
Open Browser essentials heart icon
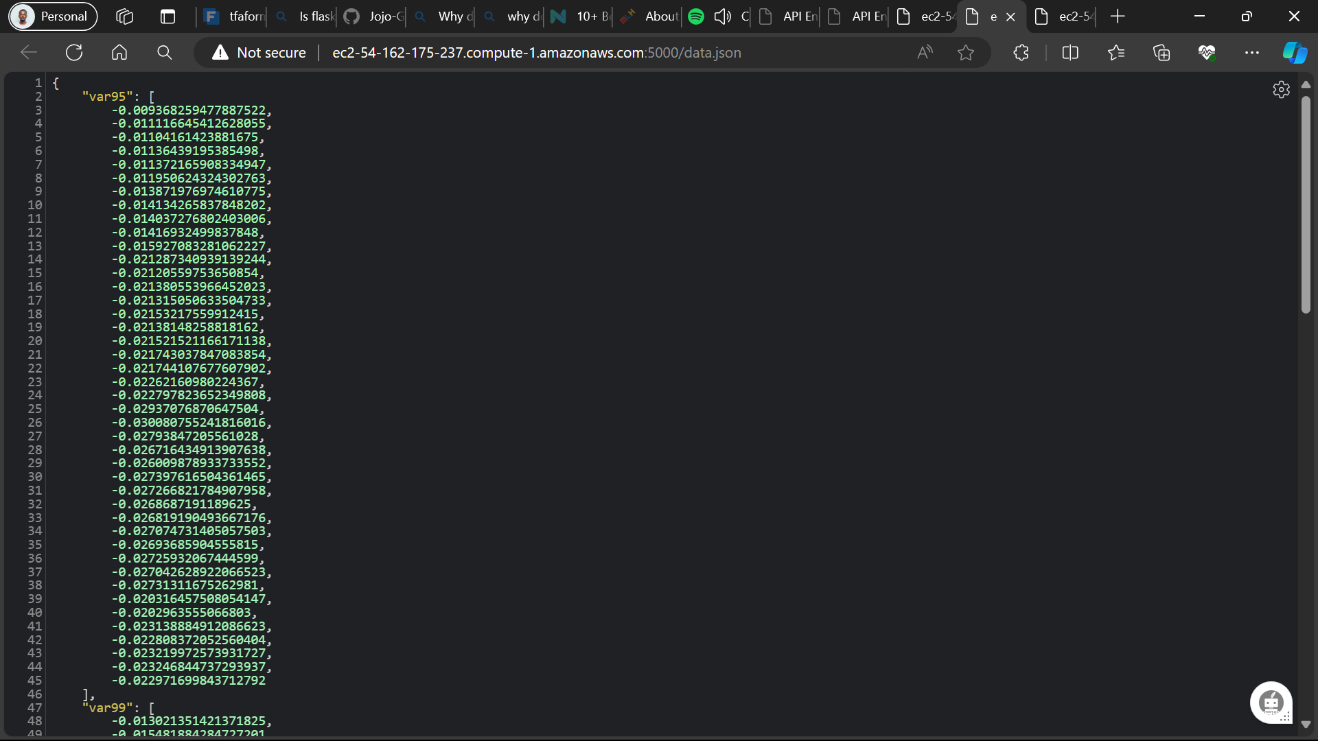point(1207,53)
